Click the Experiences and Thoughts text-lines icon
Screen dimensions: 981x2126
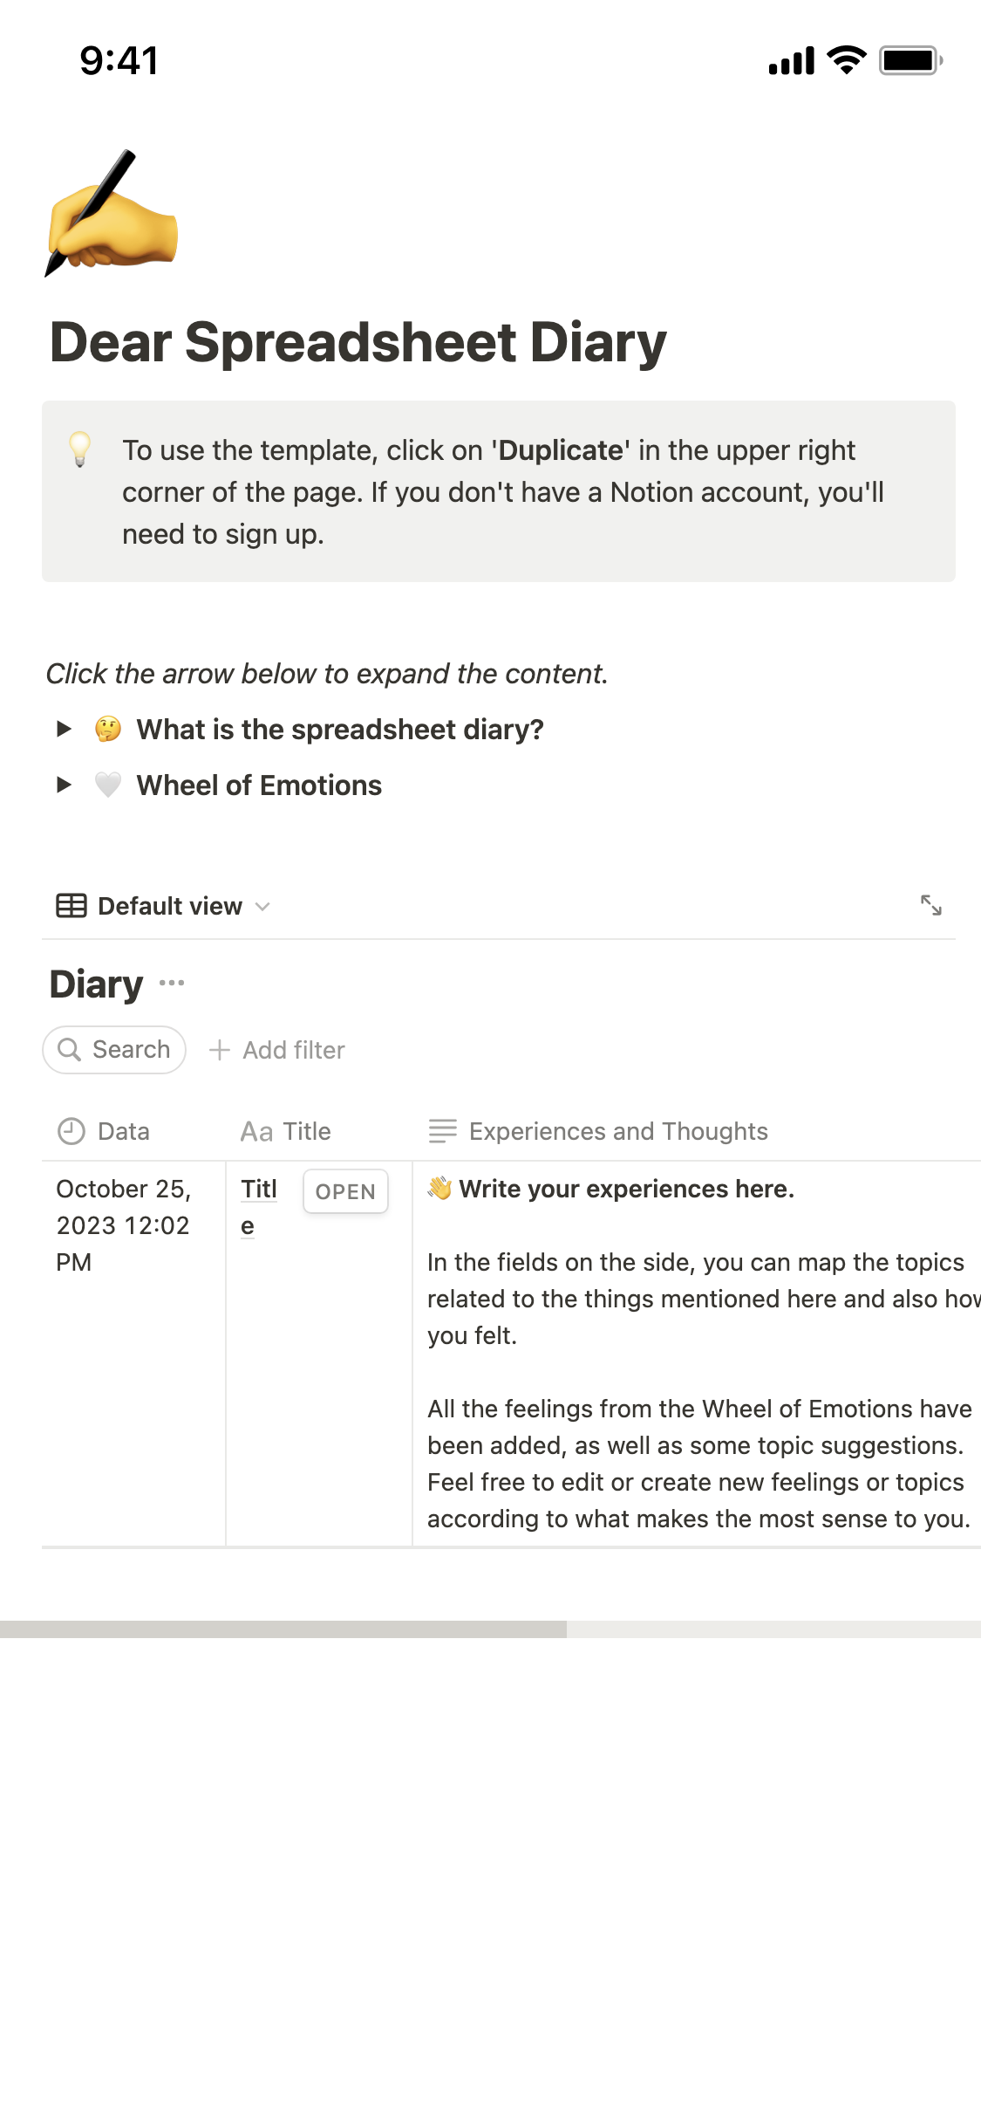click(442, 1131)
